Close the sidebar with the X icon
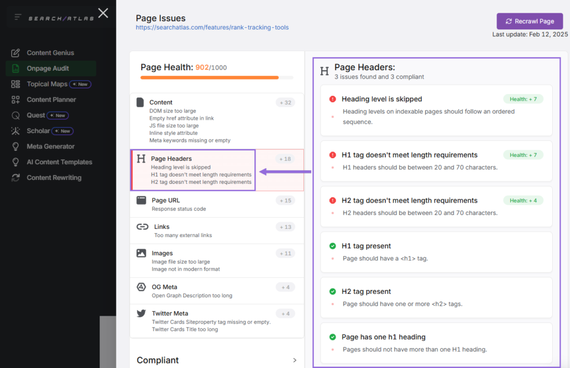The image size is (570, 368). 103,13
